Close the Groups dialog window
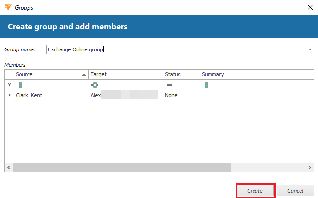 [306, 8]
